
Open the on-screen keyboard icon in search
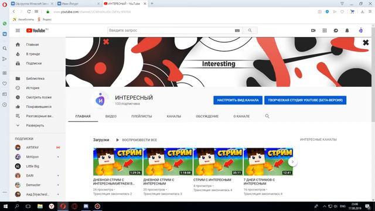pos(237,30)
